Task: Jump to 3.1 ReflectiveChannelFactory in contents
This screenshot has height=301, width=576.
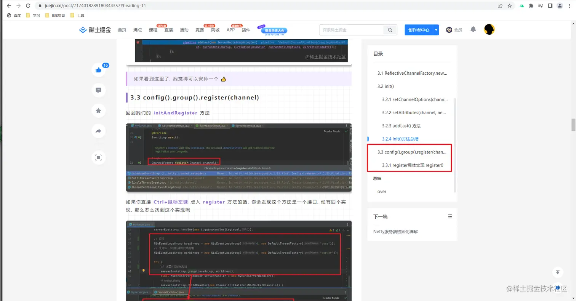Action: [412, 73]
